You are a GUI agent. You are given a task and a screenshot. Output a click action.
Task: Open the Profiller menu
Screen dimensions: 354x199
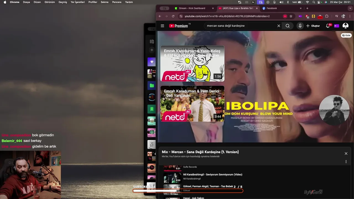click(x=93, y=2)
